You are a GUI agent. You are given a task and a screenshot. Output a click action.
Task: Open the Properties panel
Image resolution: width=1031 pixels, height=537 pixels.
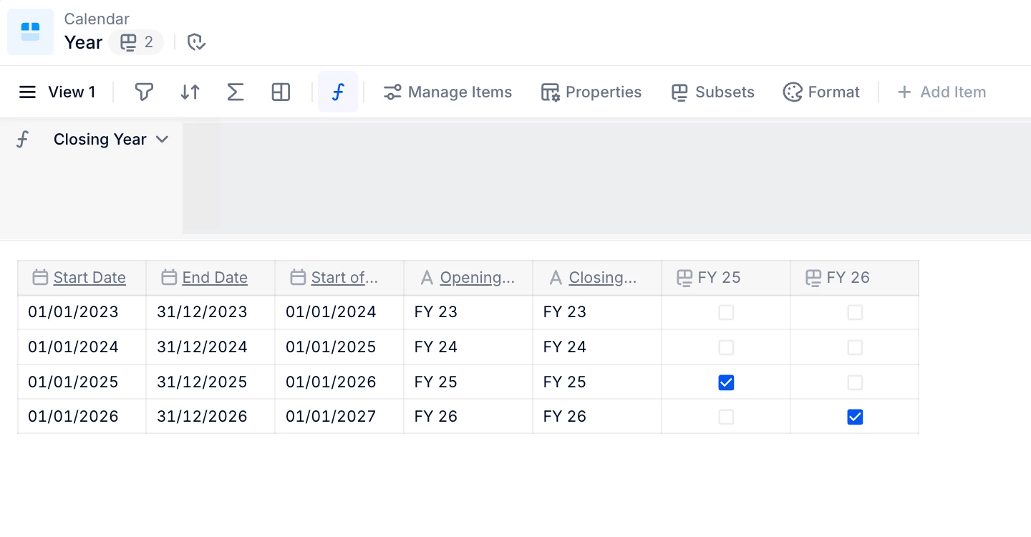click(x=591, y=92)
